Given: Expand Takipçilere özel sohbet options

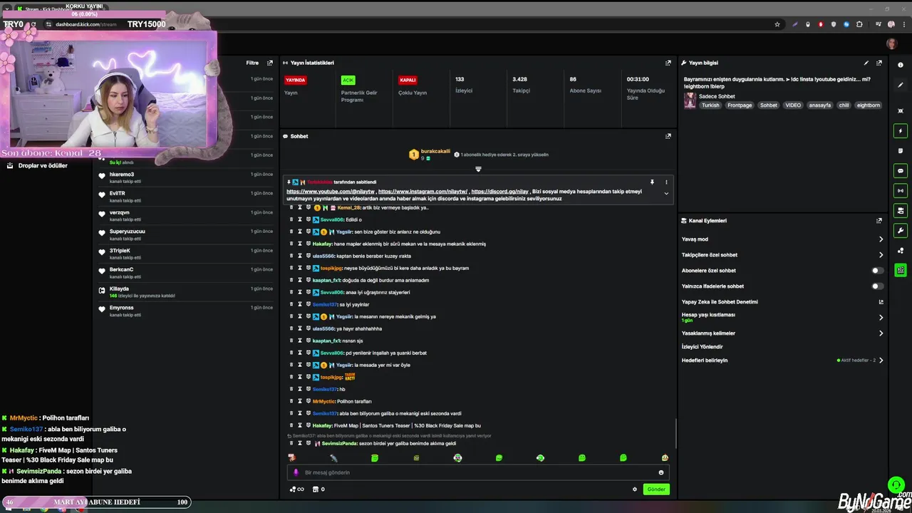Looking at the screenshot, I should point(881,255).
